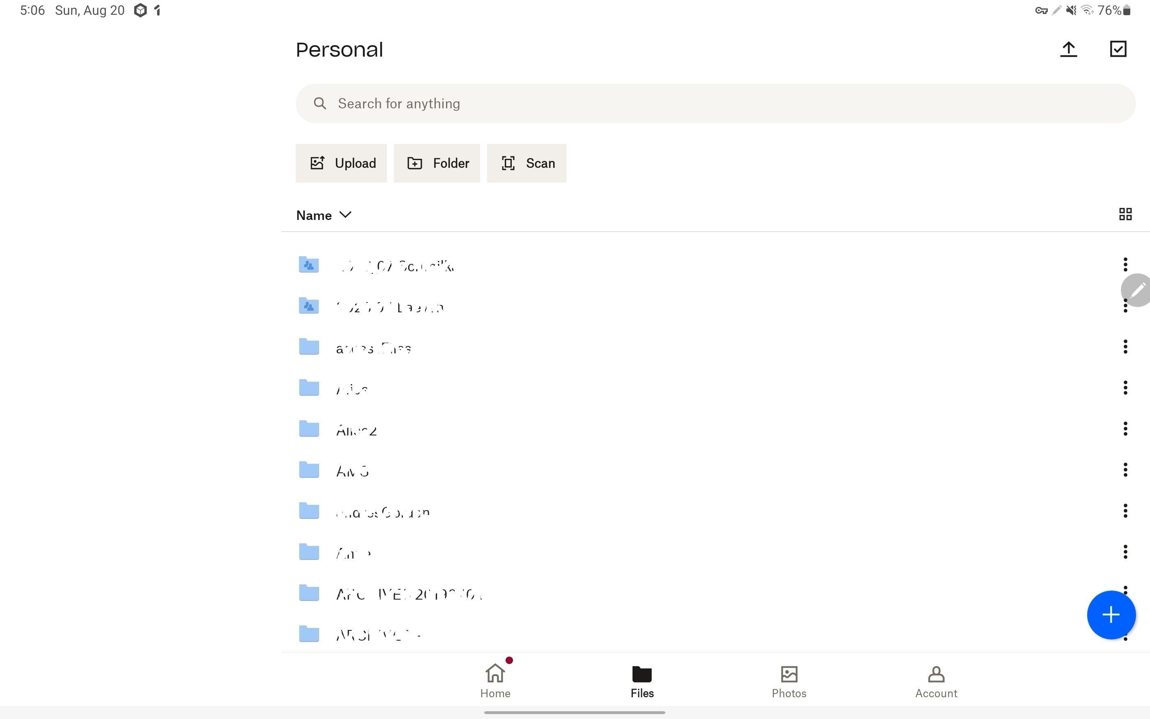The image size is (1150, 719).
Task: Open the ARCHIVES 2018 folder
Action: (408, 593)
